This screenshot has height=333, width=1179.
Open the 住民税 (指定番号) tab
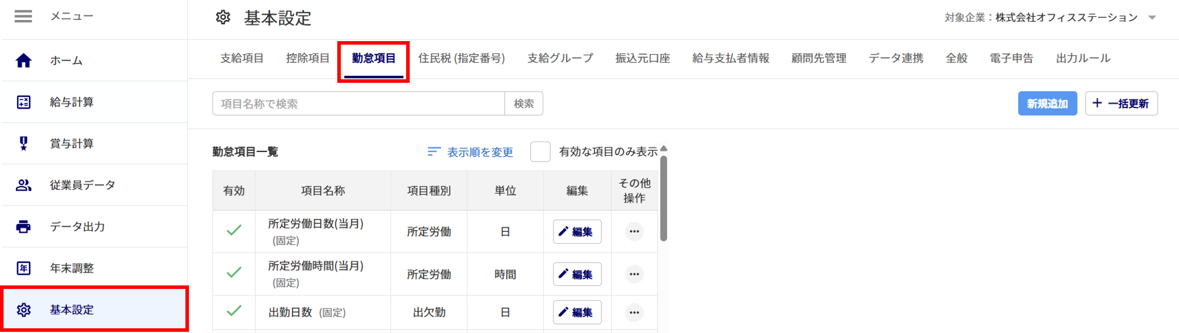tap(461, 58)
